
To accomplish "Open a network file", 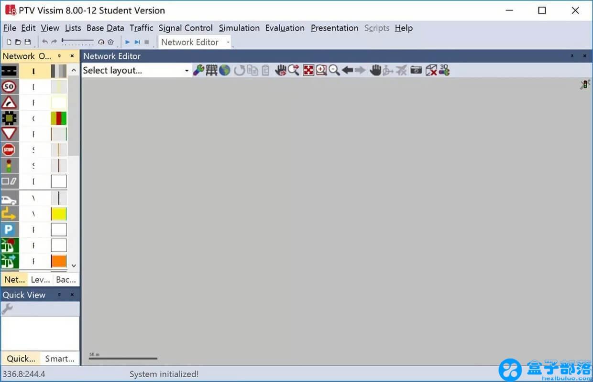I will (x=18, y=42).
